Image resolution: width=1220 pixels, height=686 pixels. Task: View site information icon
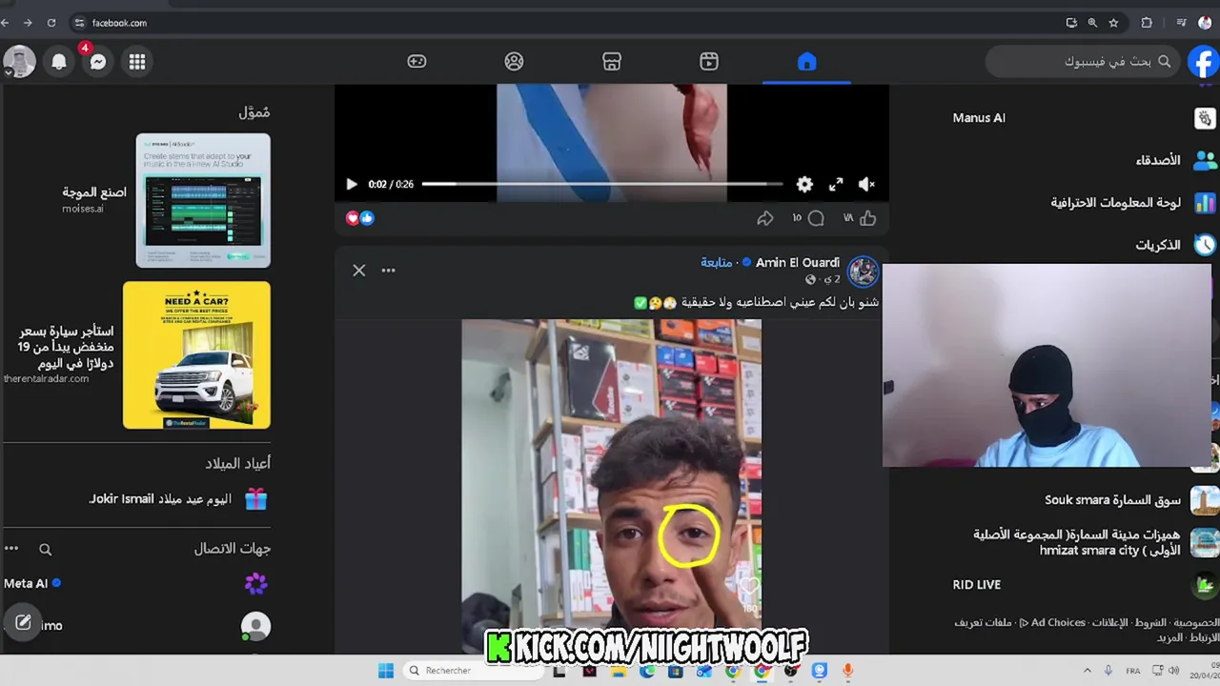[79, 23]
